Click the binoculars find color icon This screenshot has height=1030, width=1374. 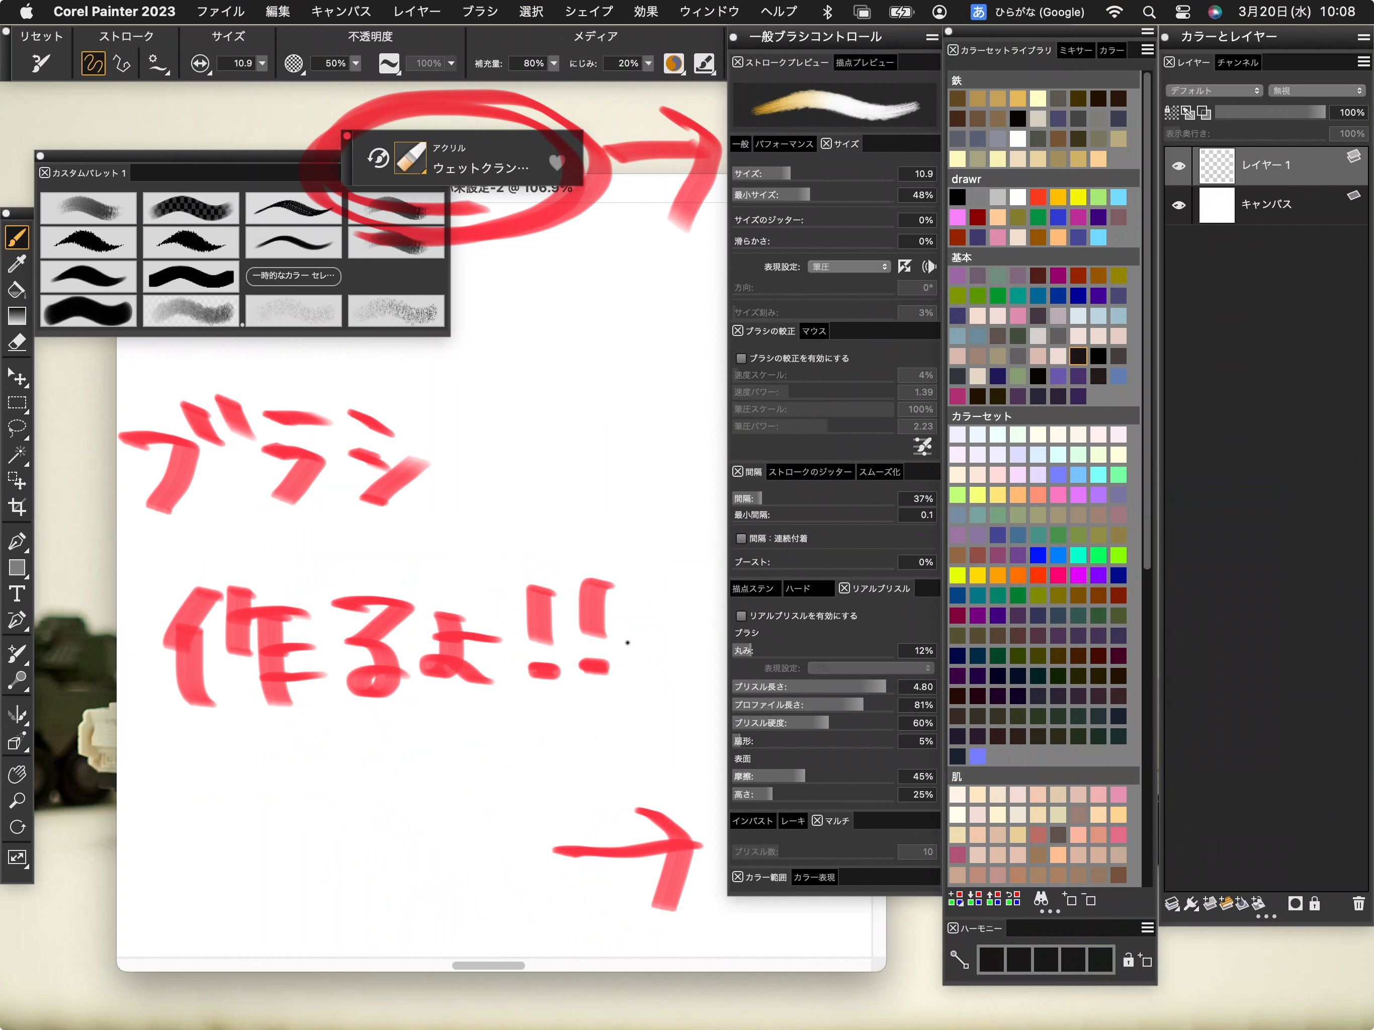[1041, 898]
